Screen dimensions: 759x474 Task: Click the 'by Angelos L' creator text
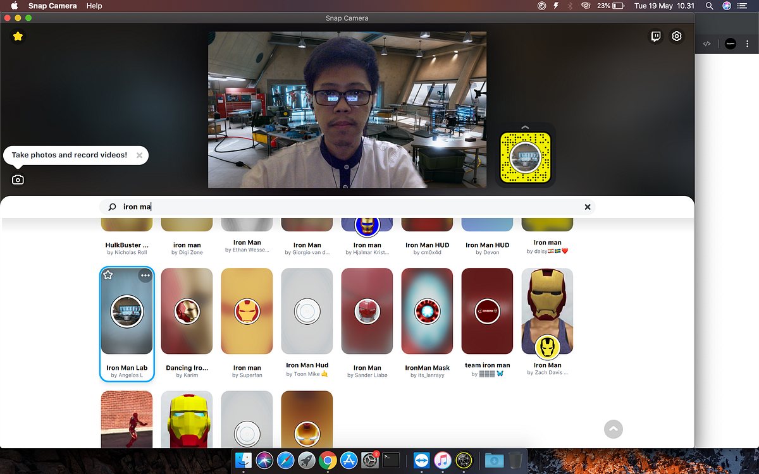[126, 375]
